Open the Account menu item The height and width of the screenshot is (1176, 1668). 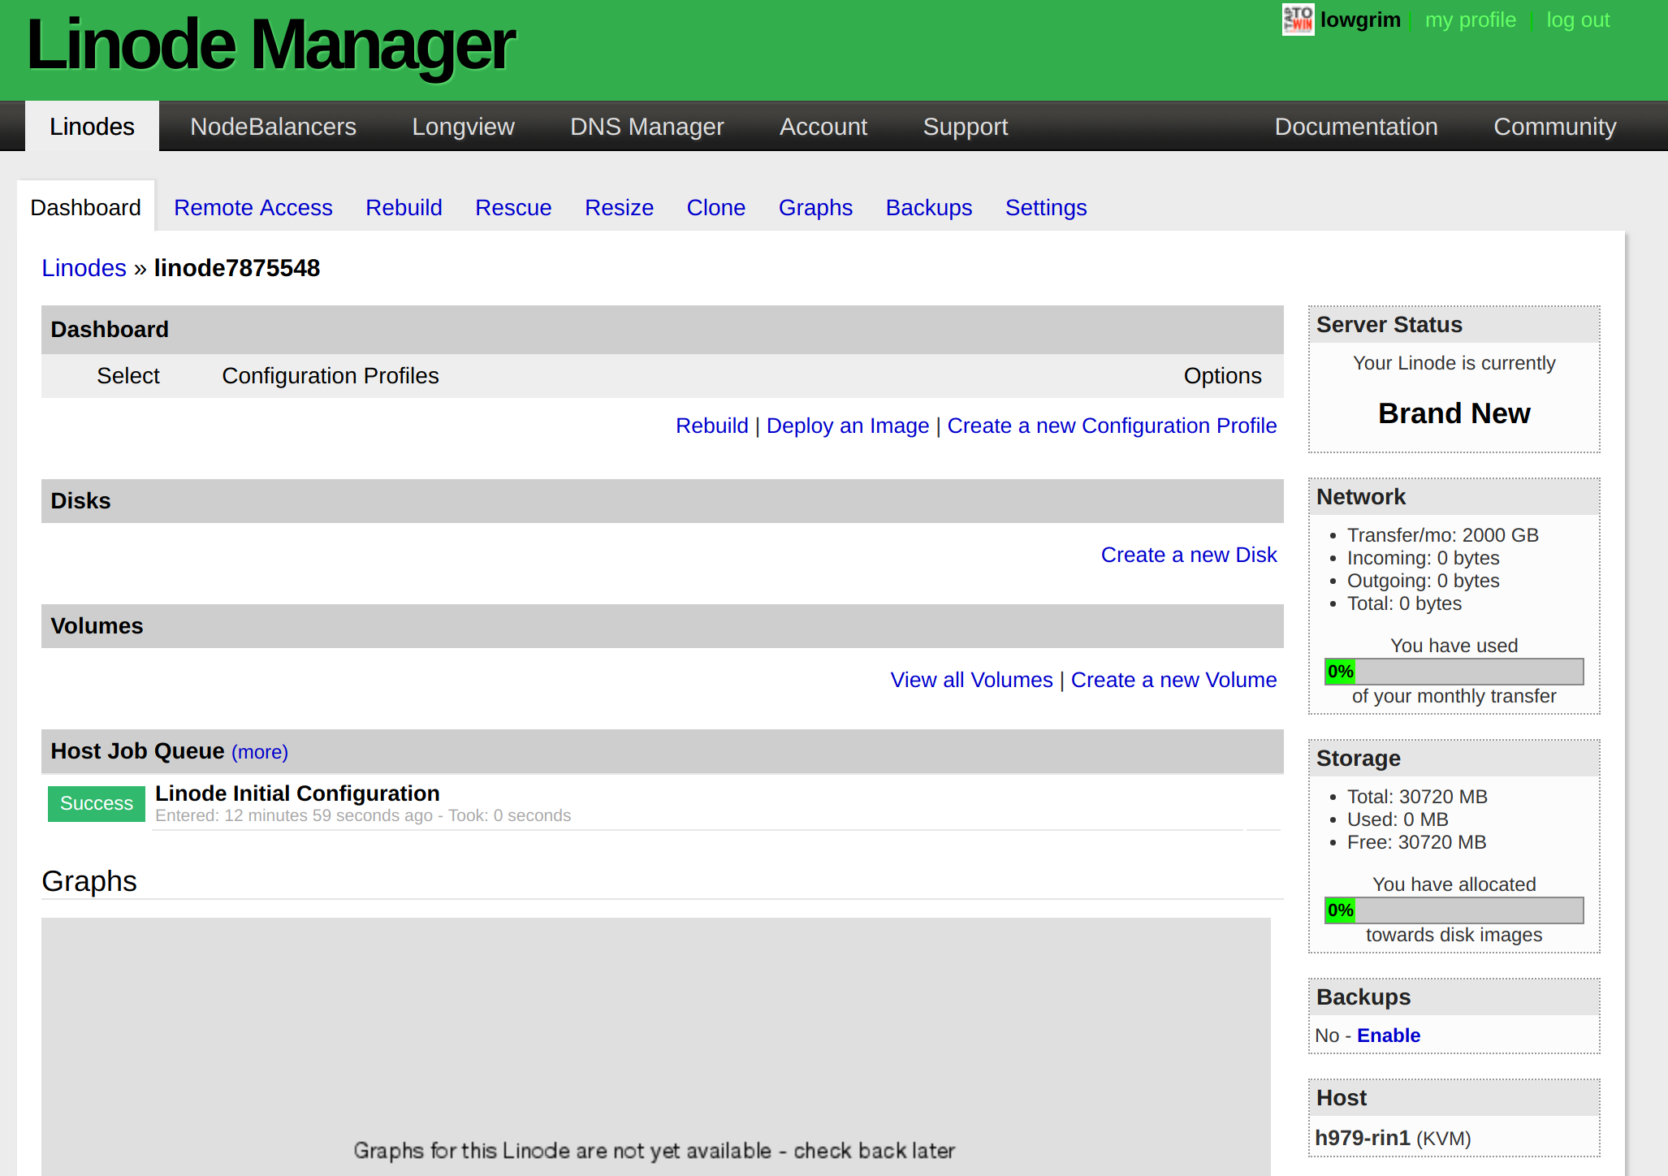[x=823, y=127]
